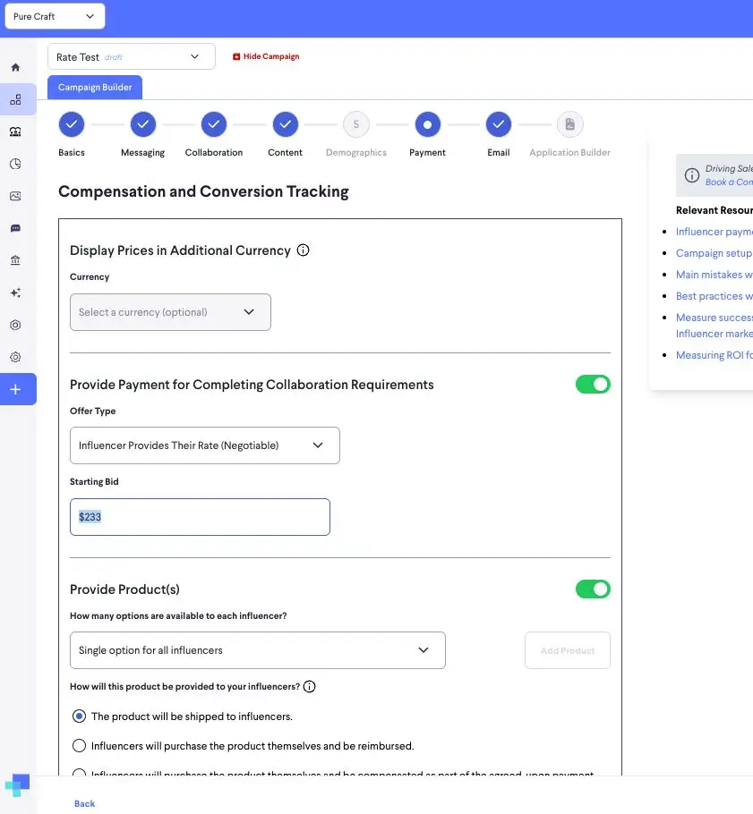
Task: Toggle off Provide Payment for Collaboration Requirements
Action: pyautogui.click(x=593, y=385)
